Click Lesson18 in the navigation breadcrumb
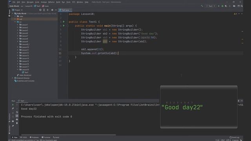This screenshot has height=141, width=251. [29, 6]
